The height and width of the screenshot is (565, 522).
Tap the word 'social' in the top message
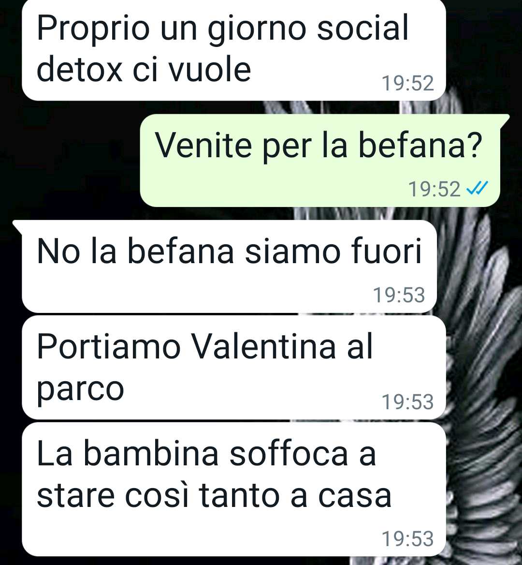tap(362, 28)
